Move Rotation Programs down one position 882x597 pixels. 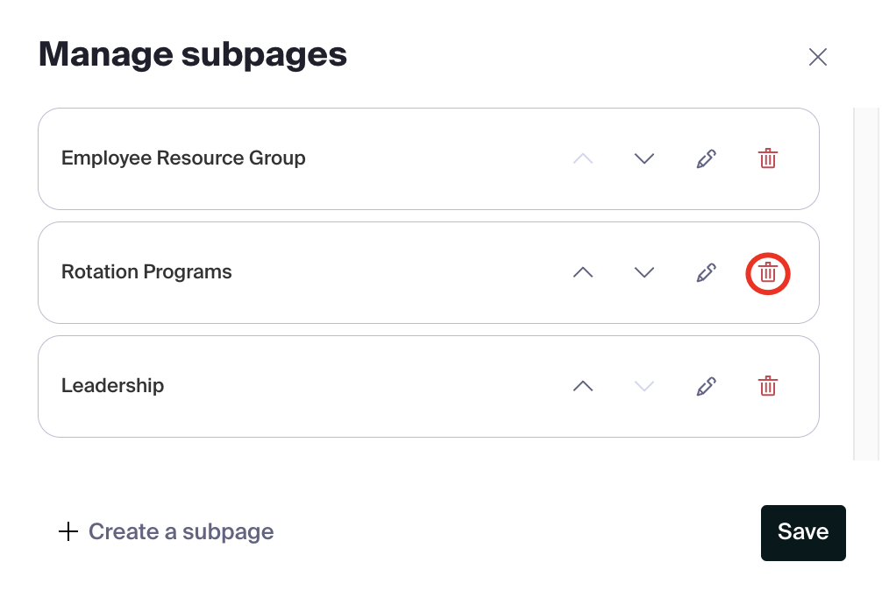pyautogui.click(x=644, y=272)
